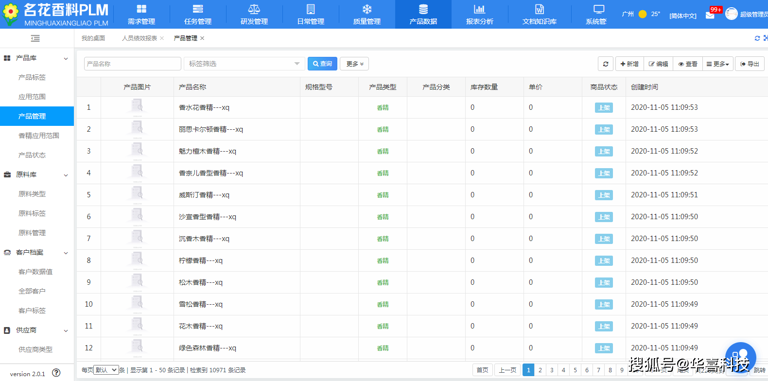Image resolution: width=768 pixels, height=381 pixels.
Task: Click the page reload icon in the tab bar
Action: click(x=757, y=38)
